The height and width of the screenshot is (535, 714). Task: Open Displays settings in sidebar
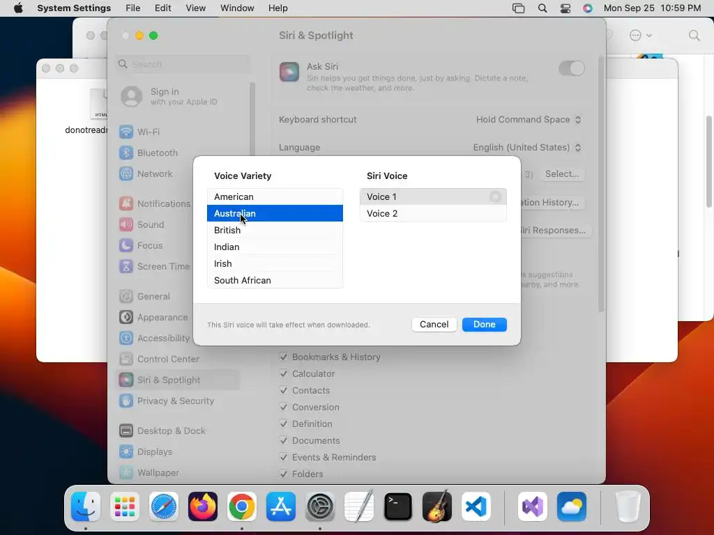178,451
